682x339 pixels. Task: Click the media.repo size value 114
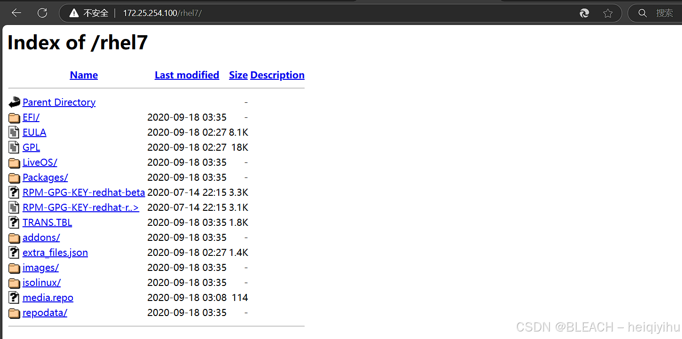tap(240, 298)
